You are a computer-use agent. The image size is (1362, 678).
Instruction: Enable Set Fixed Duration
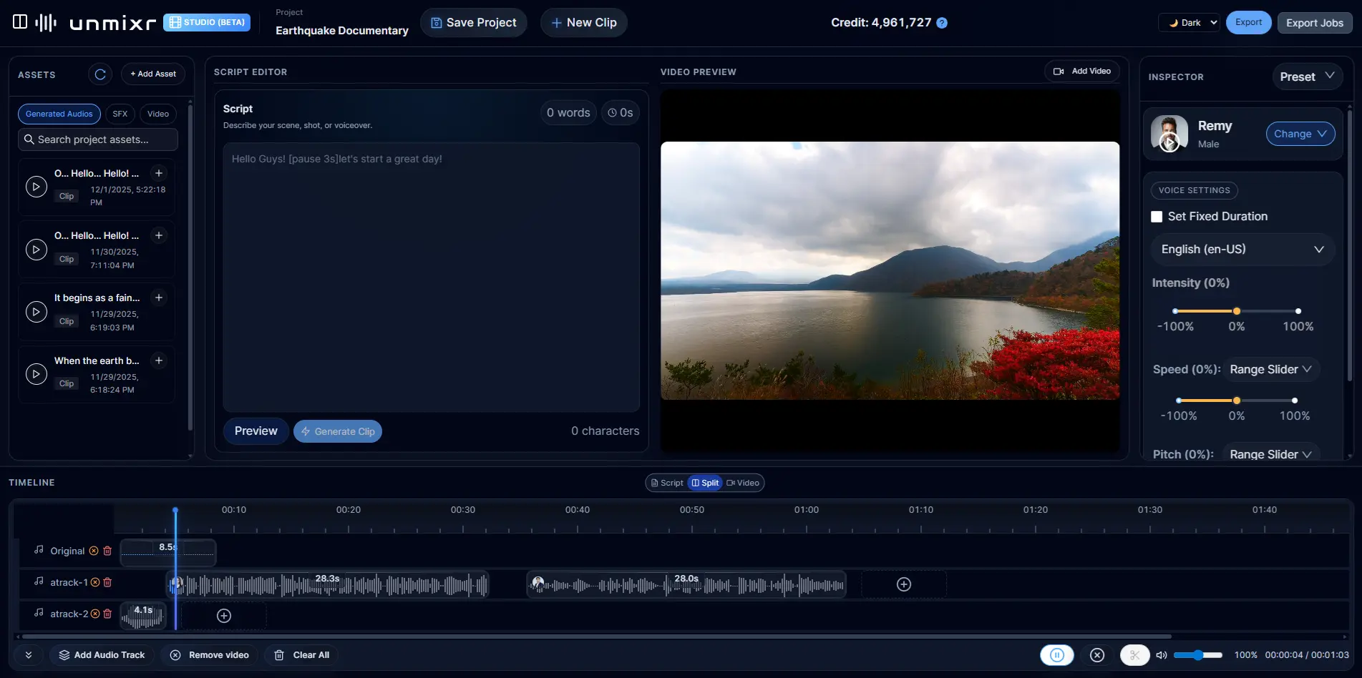(x=1157, y=216)
